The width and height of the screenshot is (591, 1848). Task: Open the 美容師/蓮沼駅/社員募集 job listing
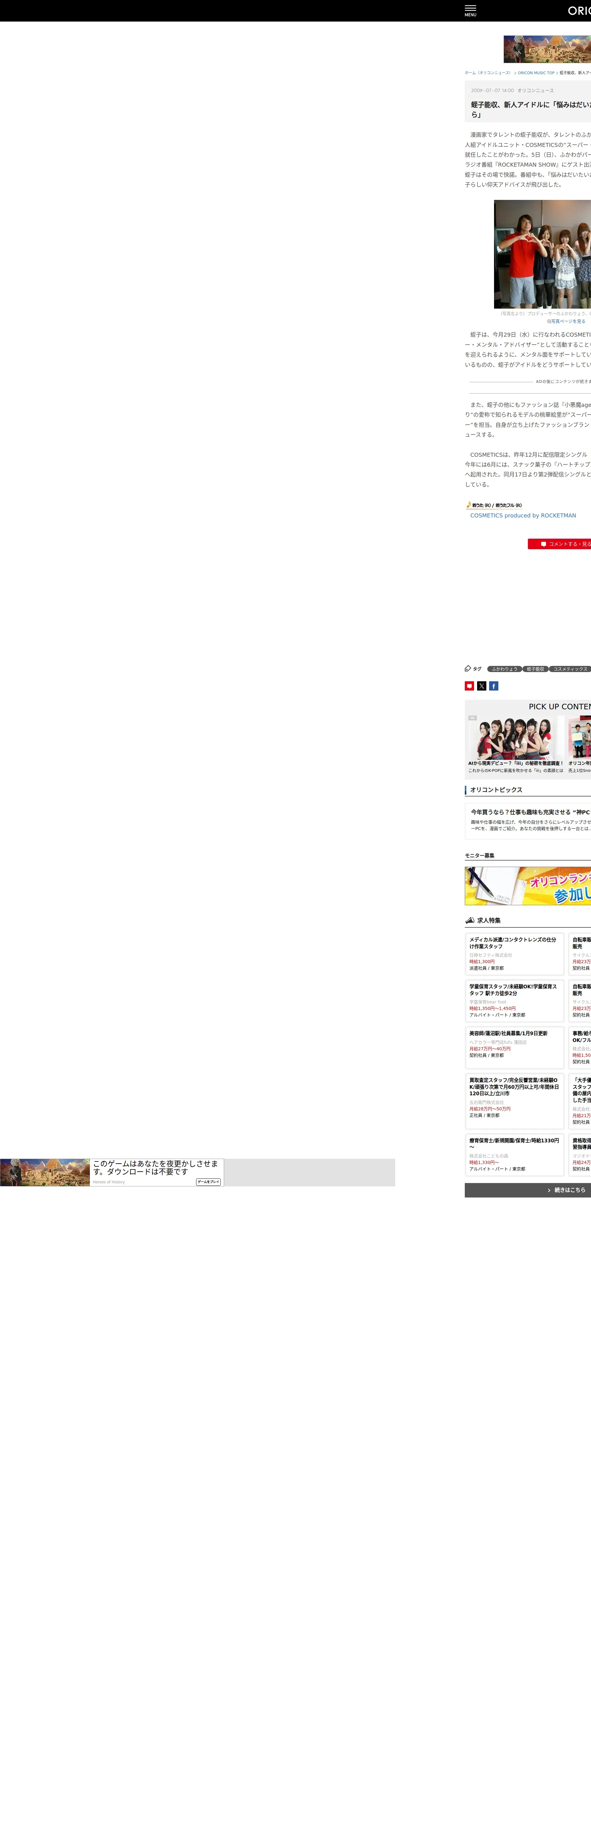coord(514,1048)
